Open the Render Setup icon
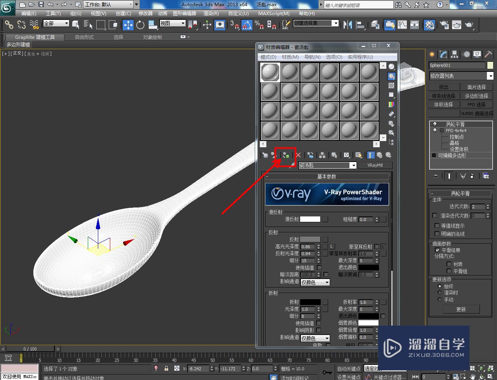This screenshot has width=497, height=380. (x=444, y=25)
